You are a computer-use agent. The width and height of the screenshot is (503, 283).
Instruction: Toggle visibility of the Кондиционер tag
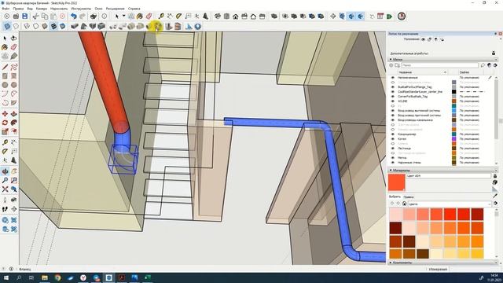coord(393,134)
